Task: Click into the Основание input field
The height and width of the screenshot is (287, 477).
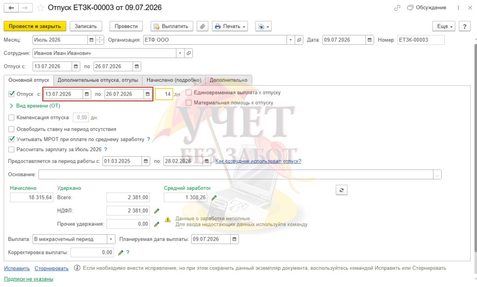Action: click(x=236, y=175)
